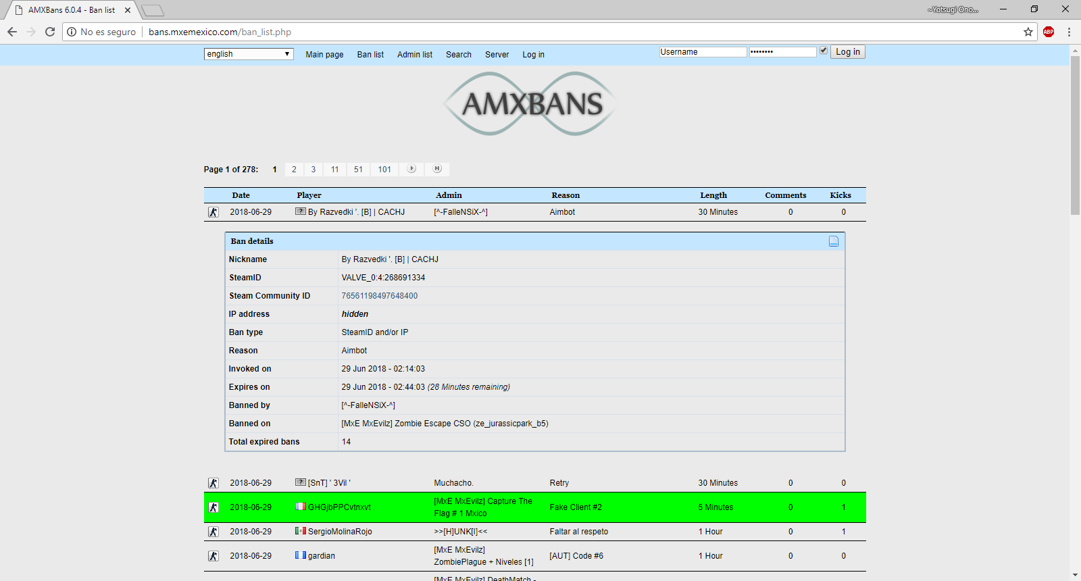This screenshot has width=1081, height=581.
Task: Select the '[AUT] Code #6' reason cell
Action: (576, 556)
